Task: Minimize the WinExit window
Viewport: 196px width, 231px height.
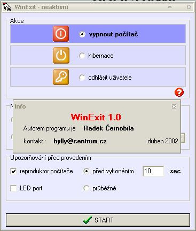Action: 170,7
